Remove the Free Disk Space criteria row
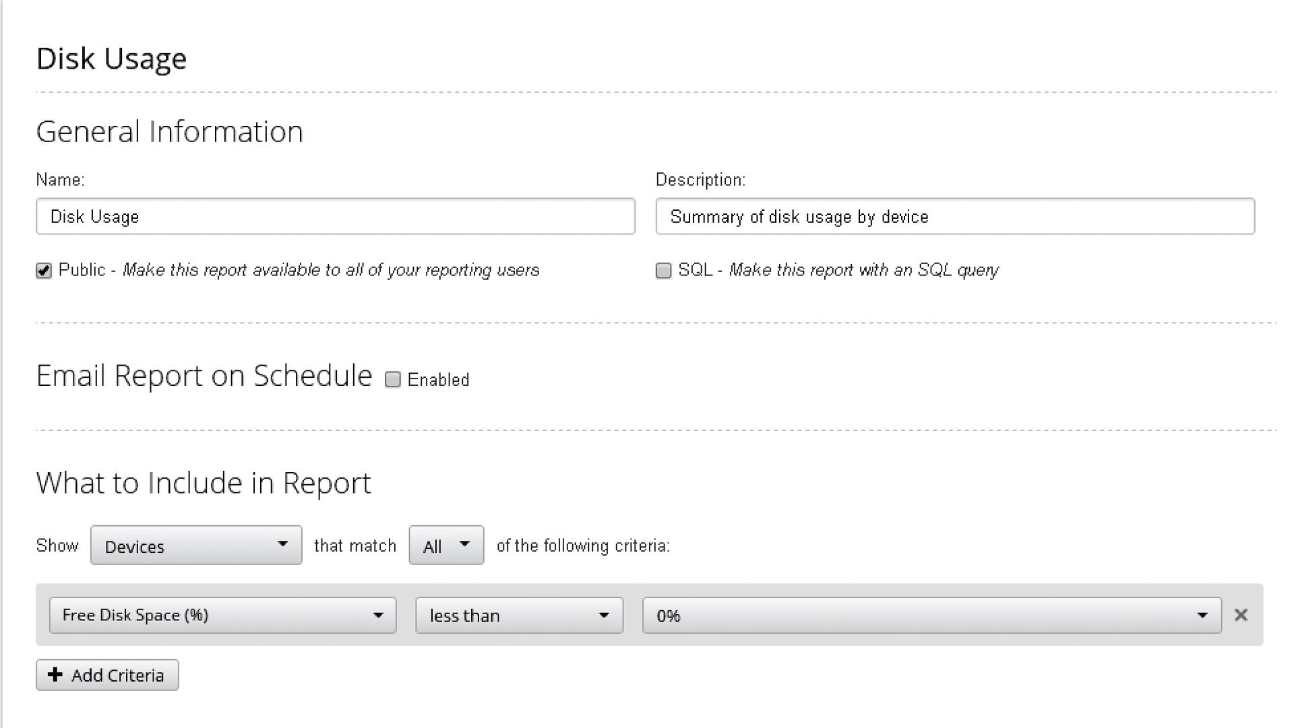Screen dimensions: 1294x728 1241,615
